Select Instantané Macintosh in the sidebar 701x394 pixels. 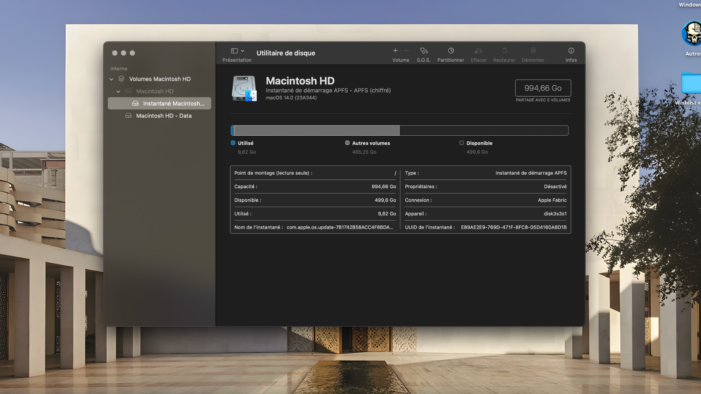173,103
